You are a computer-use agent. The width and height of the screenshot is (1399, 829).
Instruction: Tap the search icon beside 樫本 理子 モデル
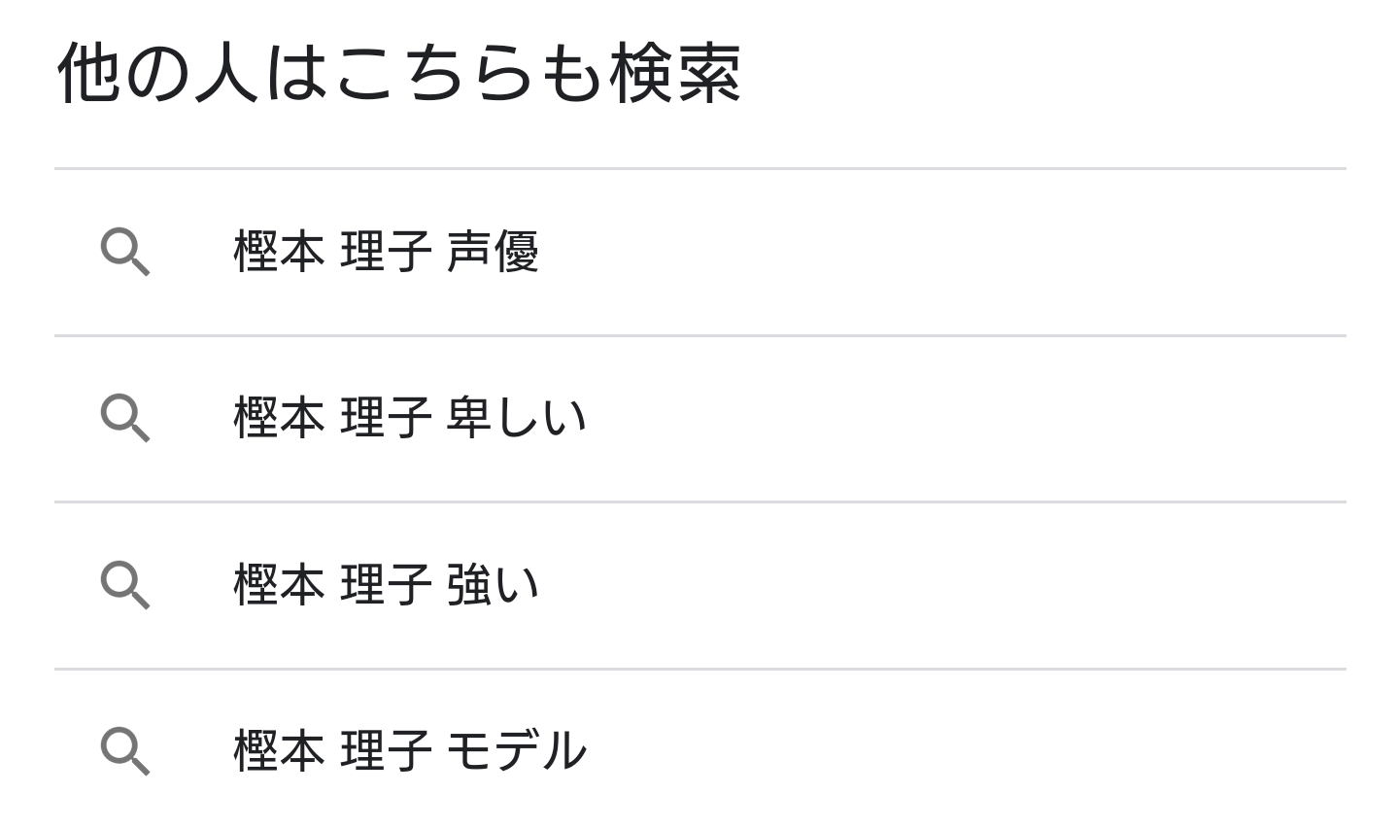125,752
